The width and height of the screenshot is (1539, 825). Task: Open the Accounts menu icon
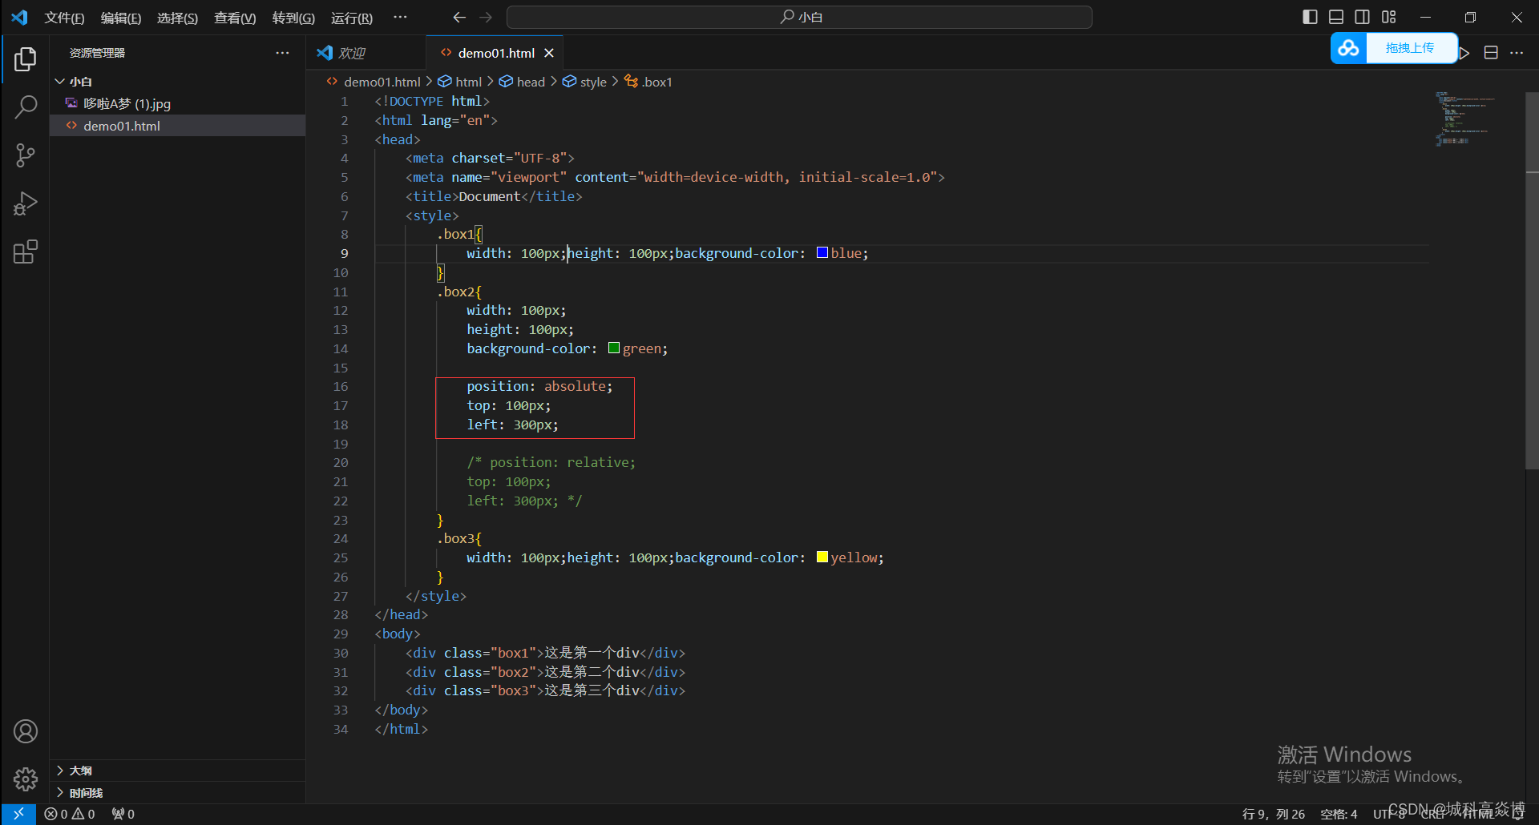25,731
